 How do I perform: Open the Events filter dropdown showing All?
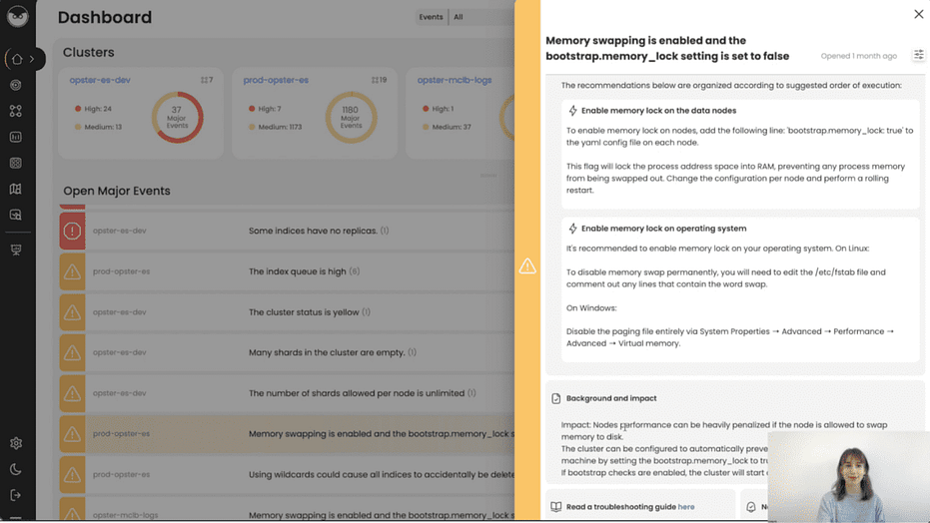[x=479, y=17]
